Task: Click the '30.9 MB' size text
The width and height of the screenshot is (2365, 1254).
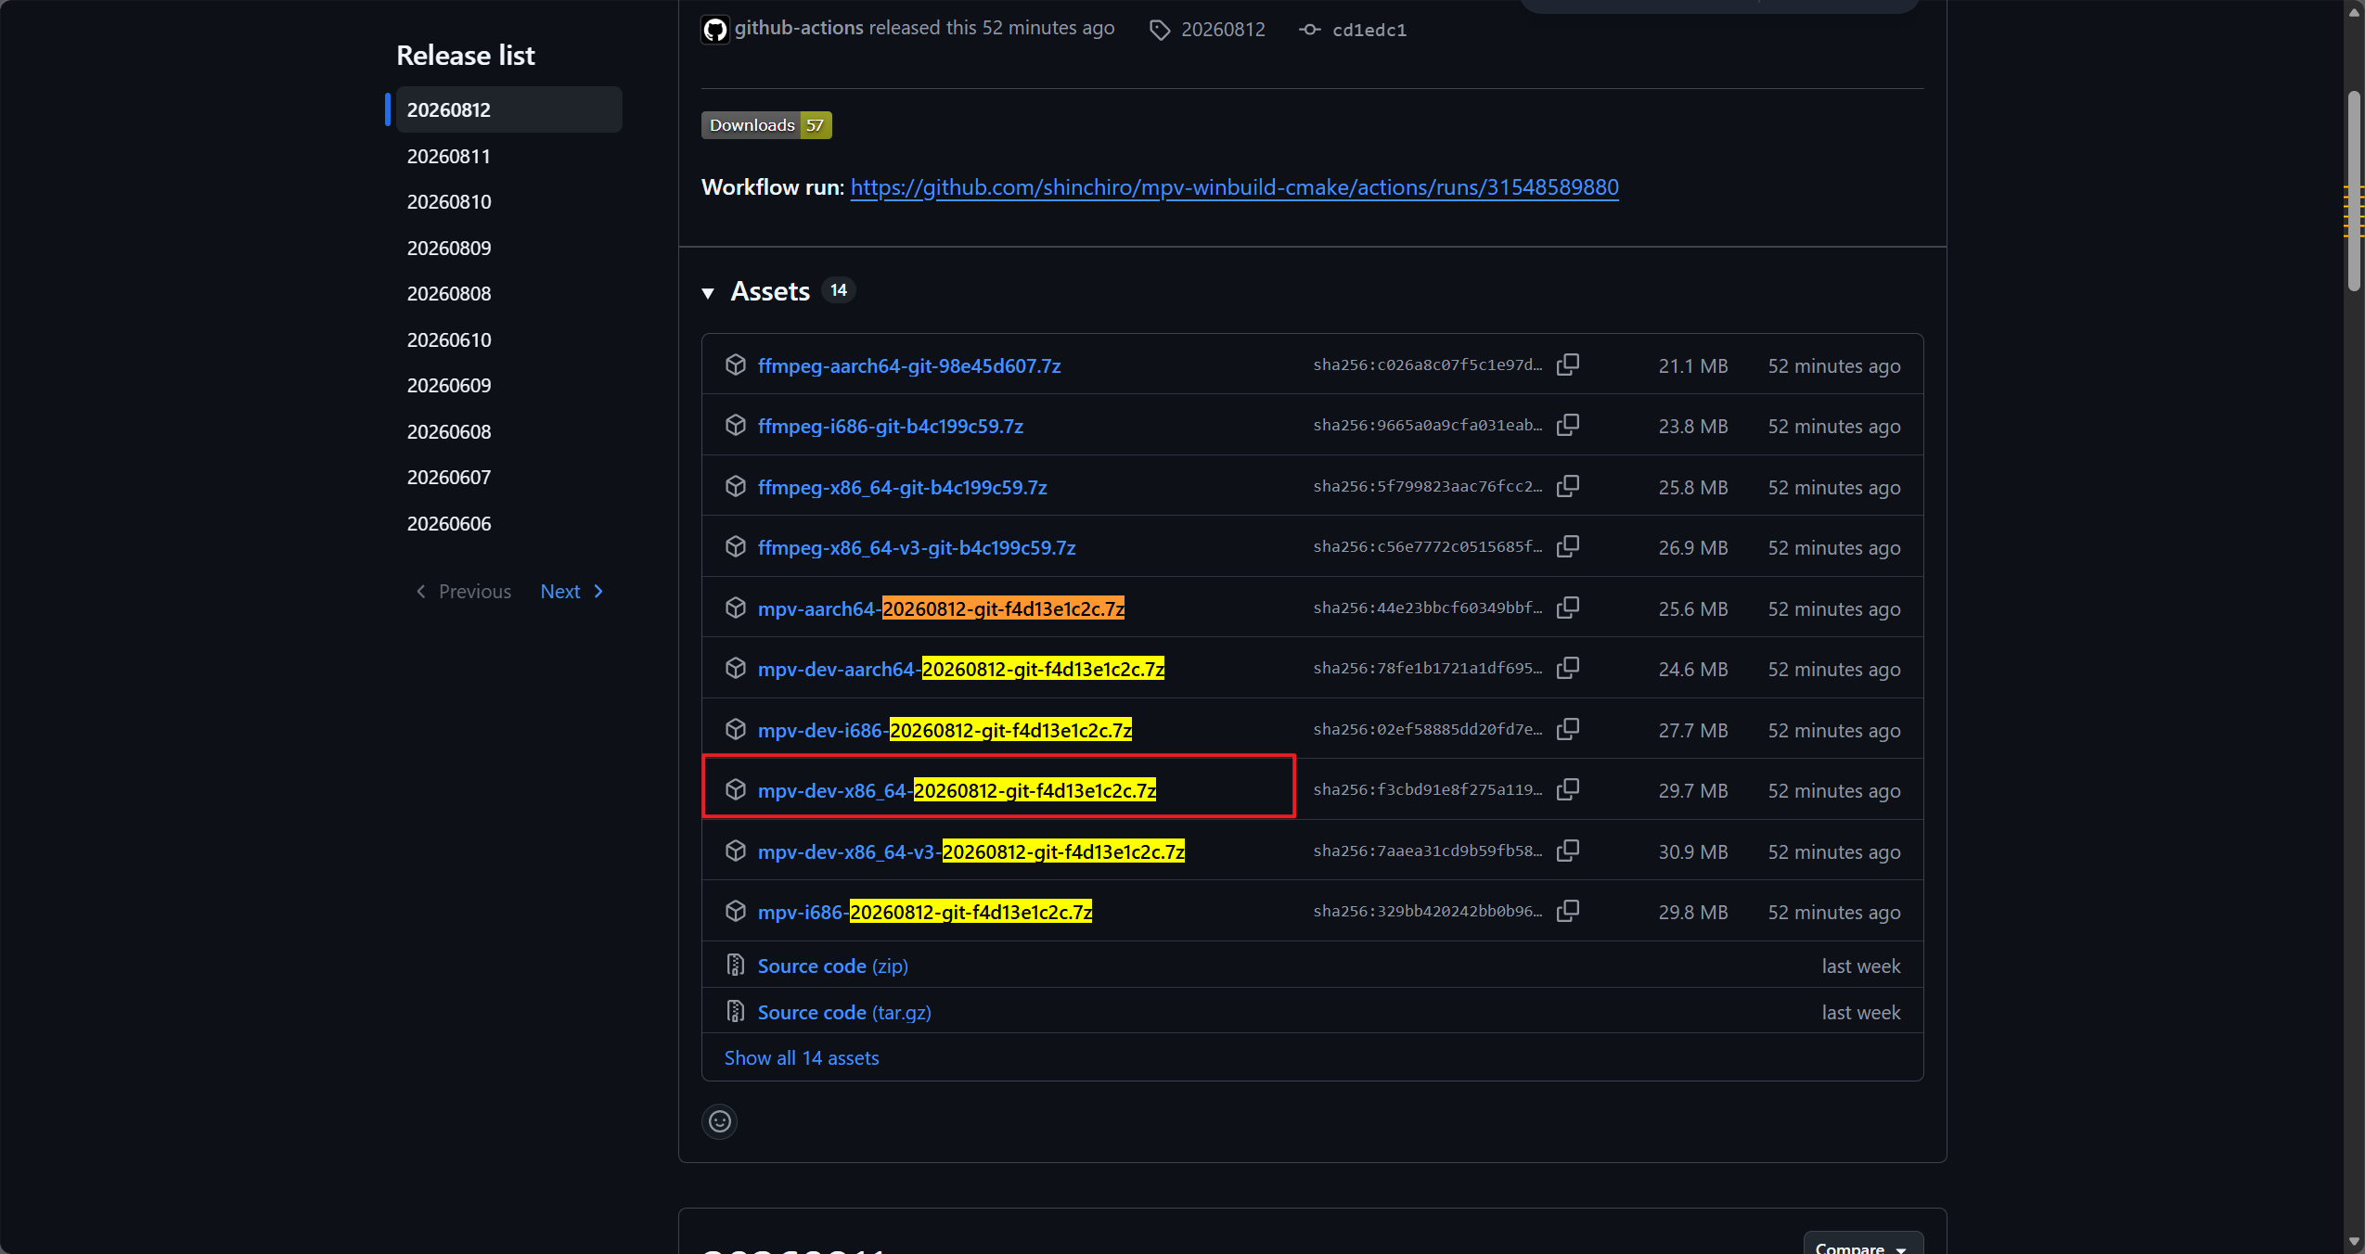Action: click(x=1693, y=852)
